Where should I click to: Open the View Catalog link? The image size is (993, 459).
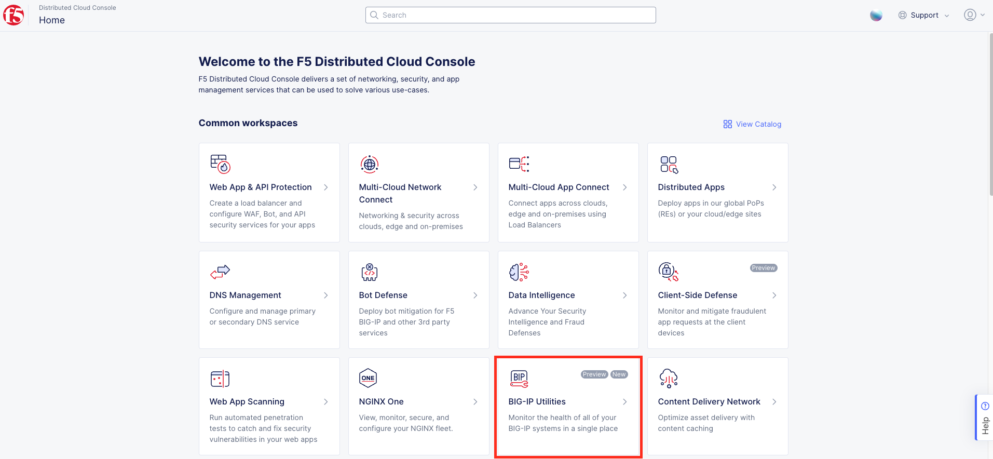(752, 124)
